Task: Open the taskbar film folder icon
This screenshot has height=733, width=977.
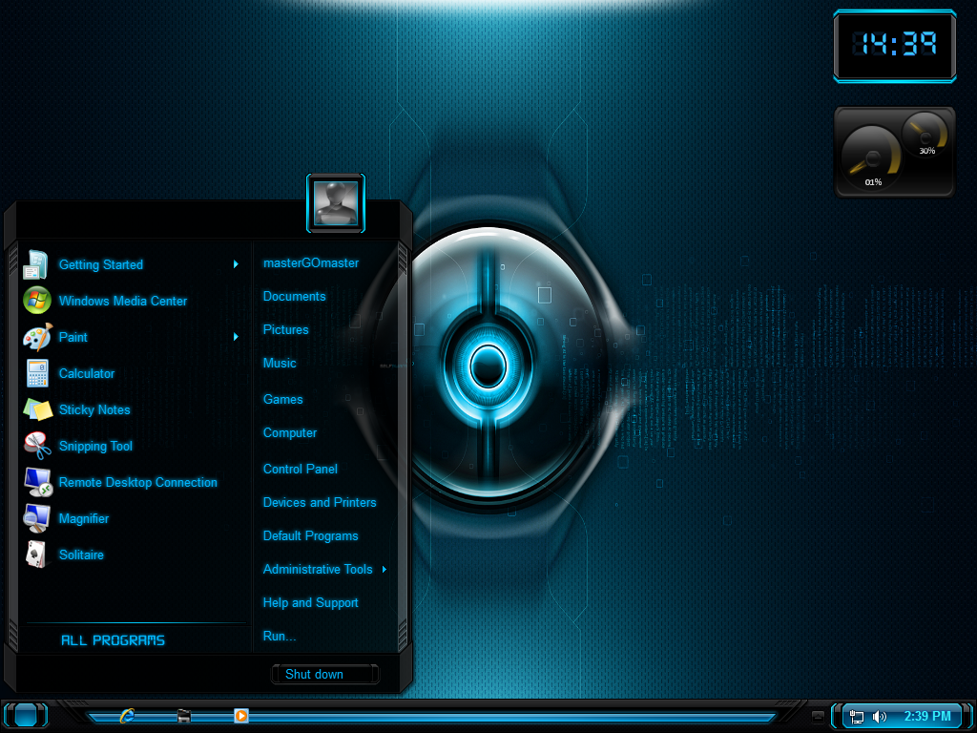Action: (x=184, y=716)
